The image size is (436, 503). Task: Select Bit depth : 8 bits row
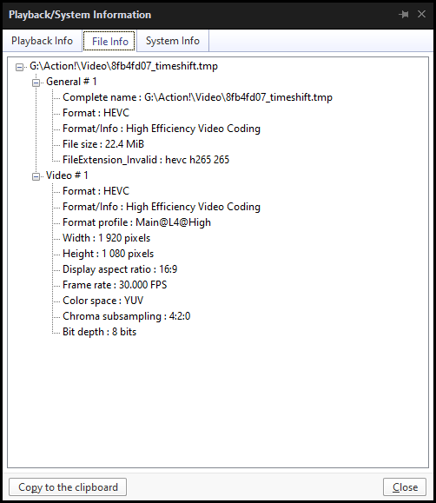pyautogui.click(x=100, y=332)
